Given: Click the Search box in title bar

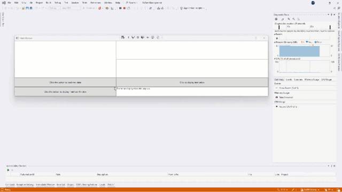Looking at the screenshot, I should (131, 3).
